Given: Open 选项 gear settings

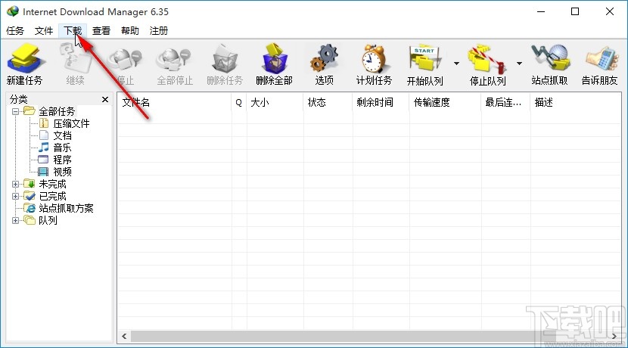Looking at the screenshot, I should coord(324,64).
